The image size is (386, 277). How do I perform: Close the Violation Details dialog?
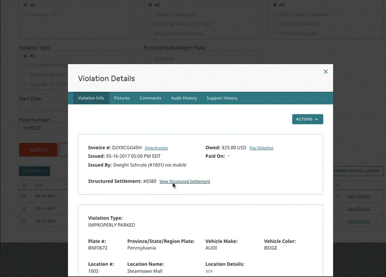coord(325,71)
